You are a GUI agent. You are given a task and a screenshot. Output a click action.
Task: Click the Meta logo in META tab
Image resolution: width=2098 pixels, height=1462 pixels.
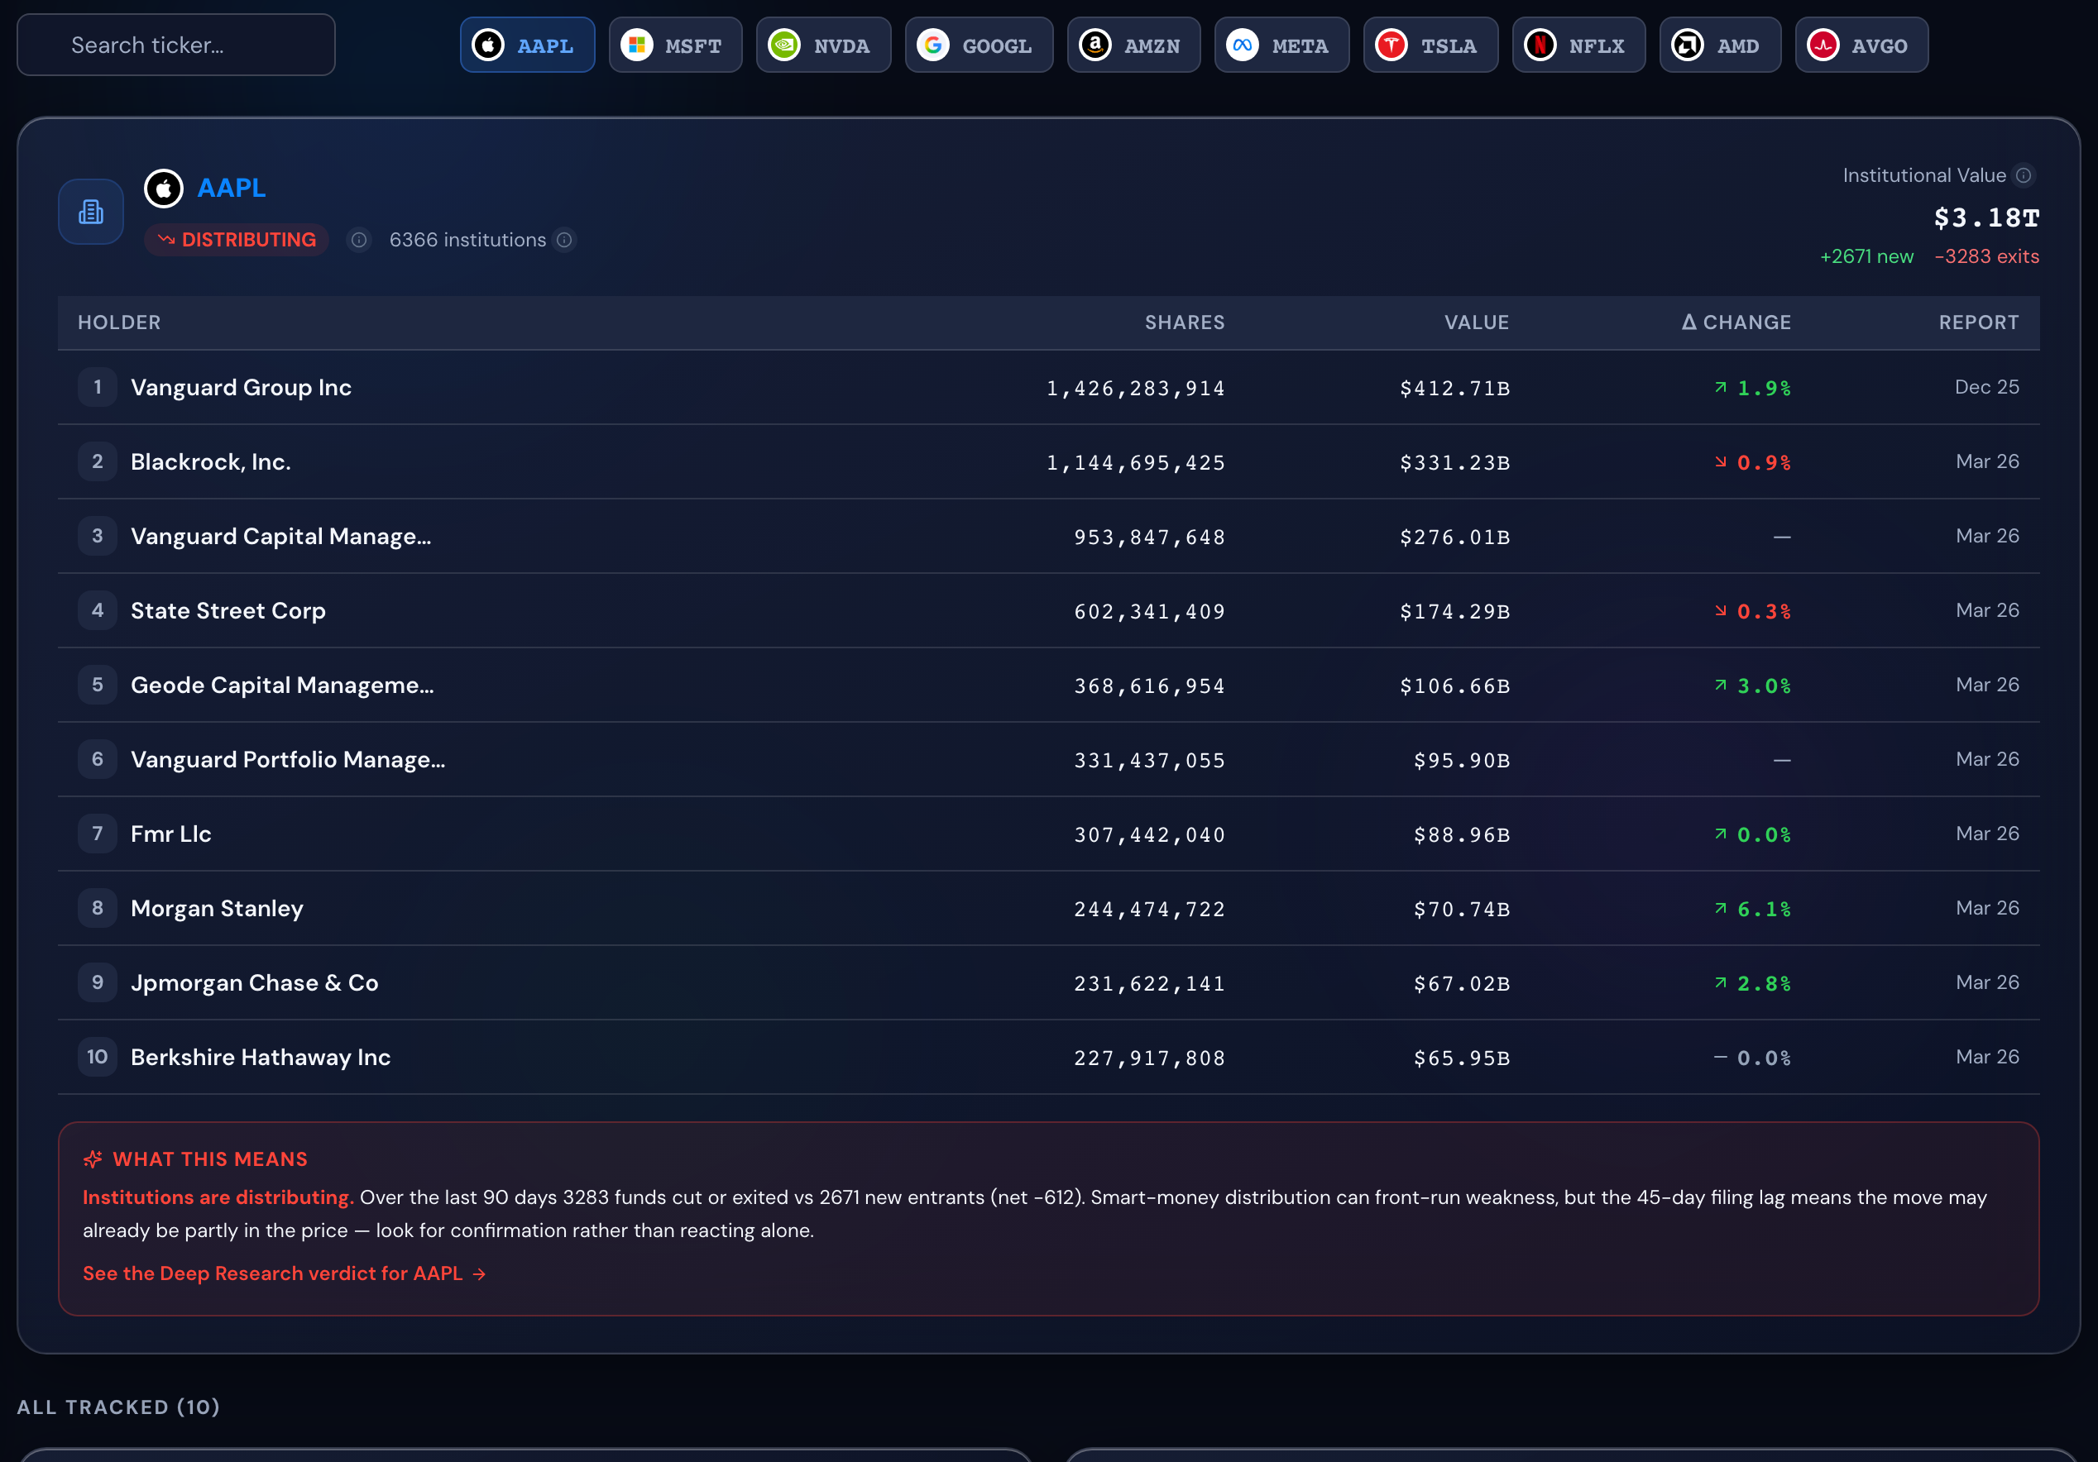(x=1243, y=45)
